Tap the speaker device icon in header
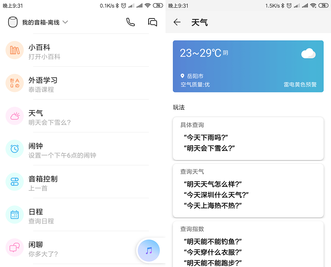 pyautogui.click(x=13, y=22)
